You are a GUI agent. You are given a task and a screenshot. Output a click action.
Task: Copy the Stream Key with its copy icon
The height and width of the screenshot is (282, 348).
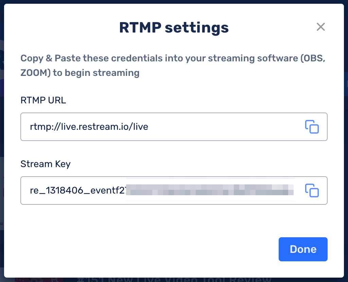[312, 190]
